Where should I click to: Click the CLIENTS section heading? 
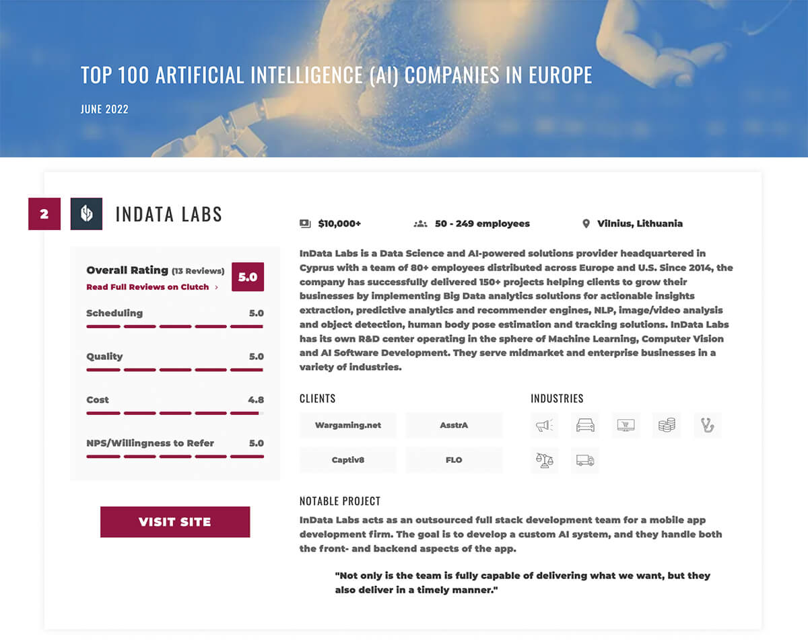coord(318,399)
